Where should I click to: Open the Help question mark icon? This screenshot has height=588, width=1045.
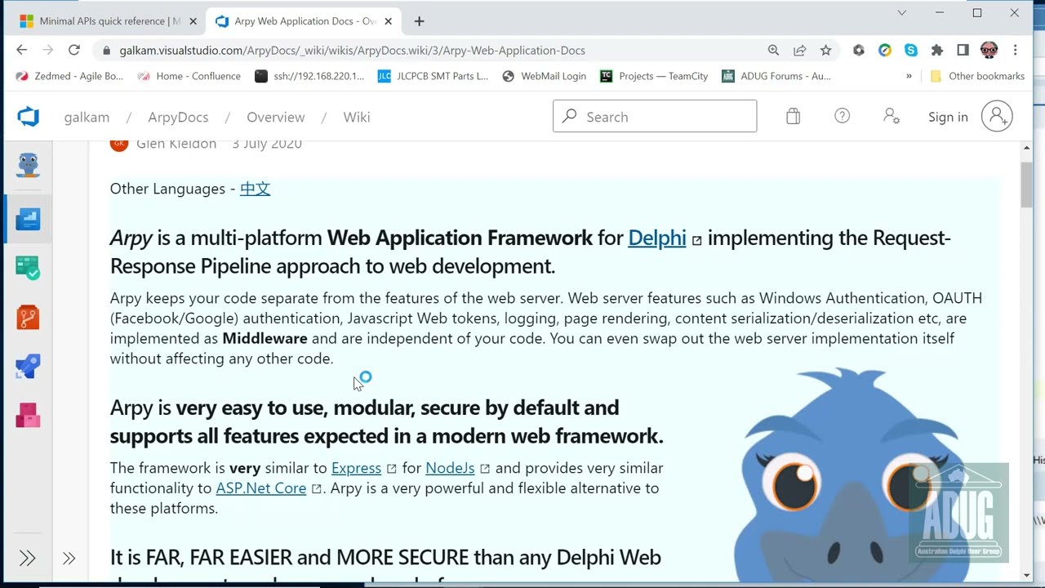point(842,117)
